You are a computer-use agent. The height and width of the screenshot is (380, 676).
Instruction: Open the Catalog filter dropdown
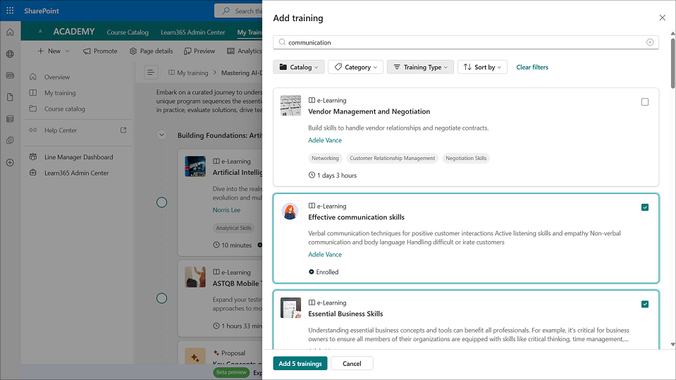coord(299,67)
